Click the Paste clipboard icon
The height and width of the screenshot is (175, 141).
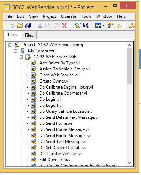(56, 26)
